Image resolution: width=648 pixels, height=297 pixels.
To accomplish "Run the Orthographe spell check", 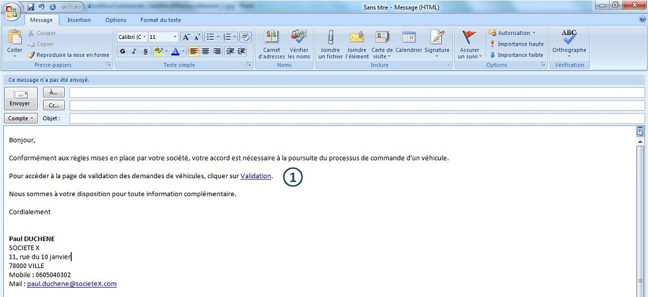I will [569, 38].
